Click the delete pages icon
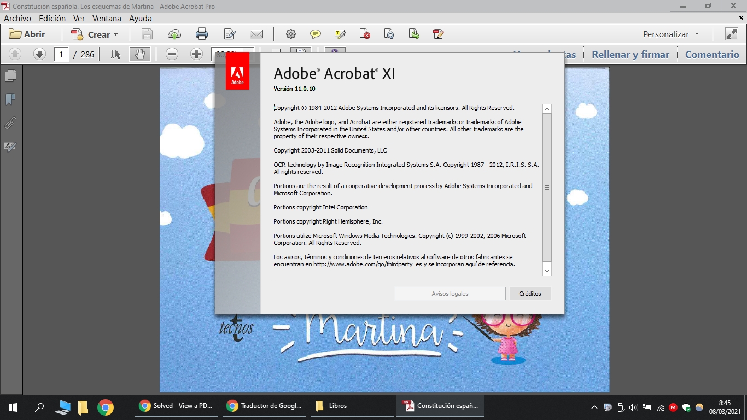 pyautogui.click(x=365, y=34)
